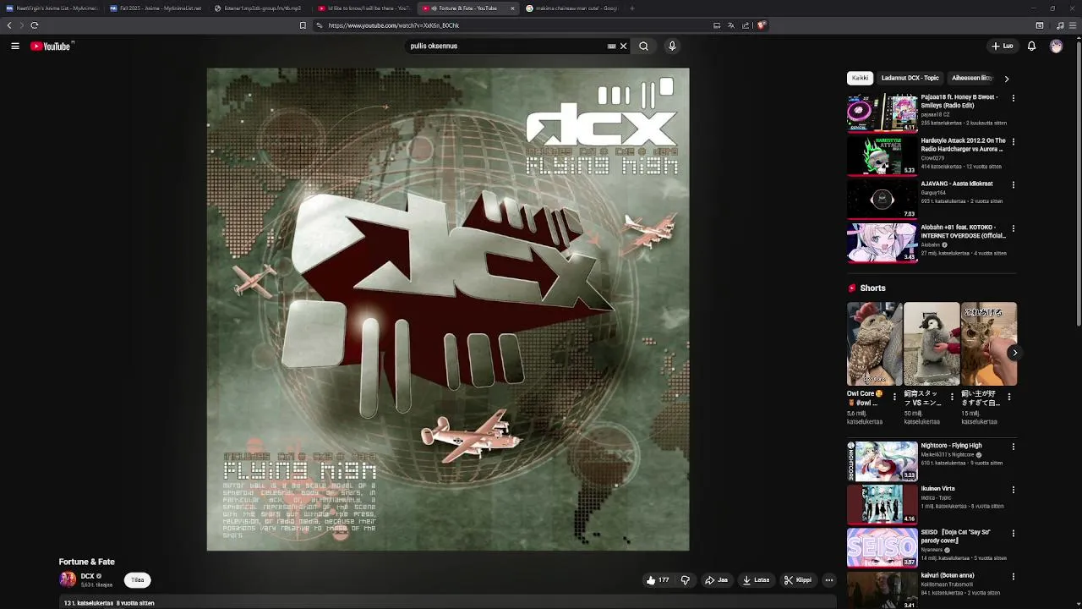Viewport: 1082px width, 609px height.
Task: Open Ikuinen Virta video title
Action: click(x=938, y=489)
